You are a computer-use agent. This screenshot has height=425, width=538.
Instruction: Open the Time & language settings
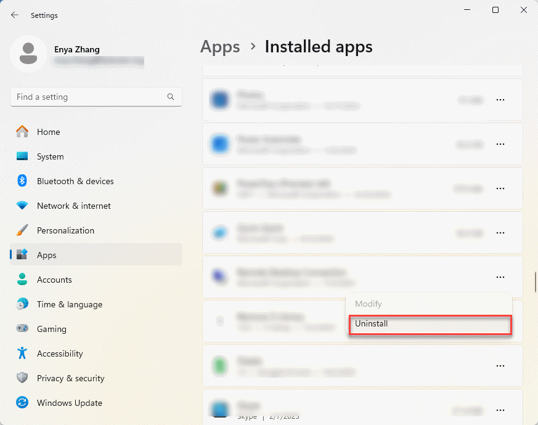click(x=69, y=304)
